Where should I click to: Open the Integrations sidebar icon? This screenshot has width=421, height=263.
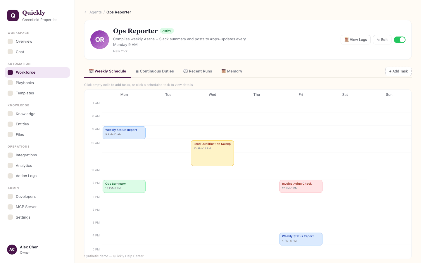pos(10,155)
